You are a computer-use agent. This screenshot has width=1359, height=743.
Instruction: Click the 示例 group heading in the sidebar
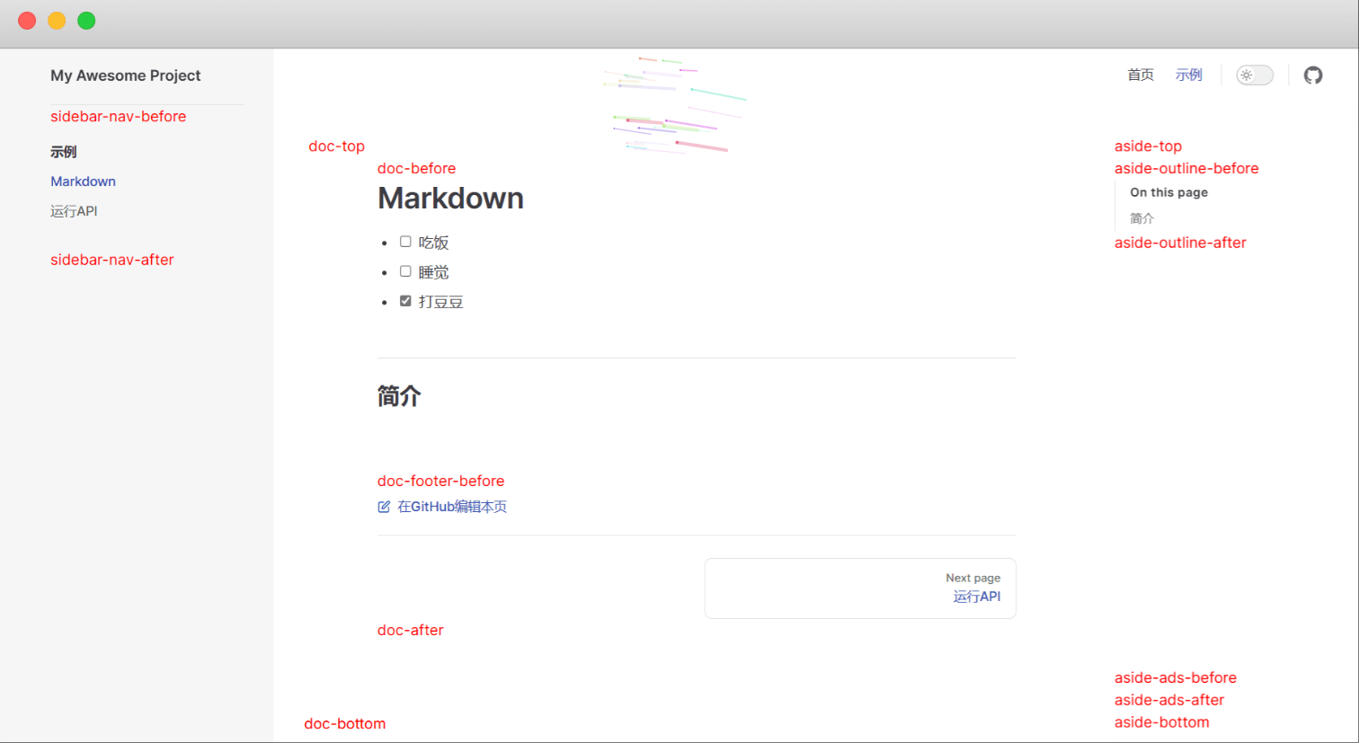tap(64, 152)
